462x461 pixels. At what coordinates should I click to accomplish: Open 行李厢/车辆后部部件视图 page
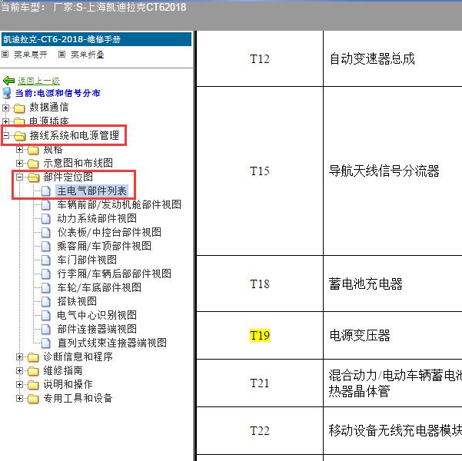(115, 274)
